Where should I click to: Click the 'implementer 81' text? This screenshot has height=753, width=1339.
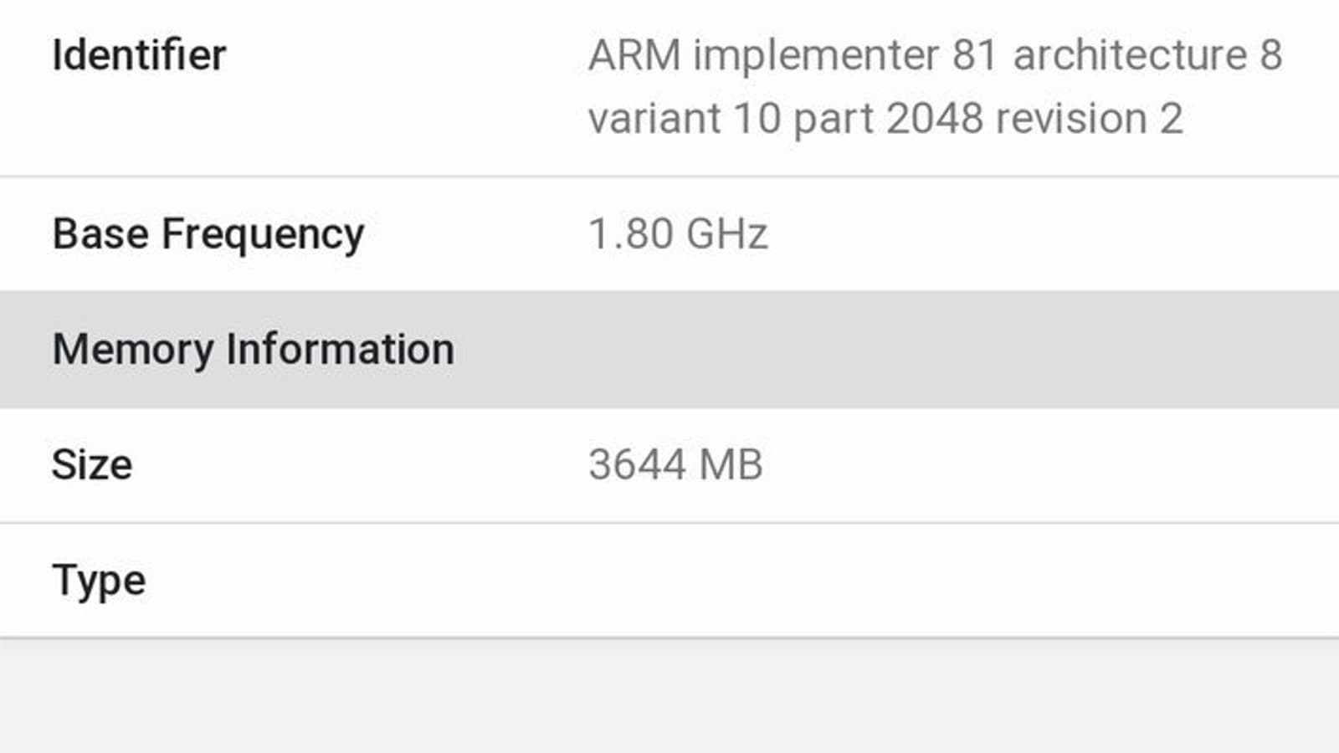(x=844, y=56)
